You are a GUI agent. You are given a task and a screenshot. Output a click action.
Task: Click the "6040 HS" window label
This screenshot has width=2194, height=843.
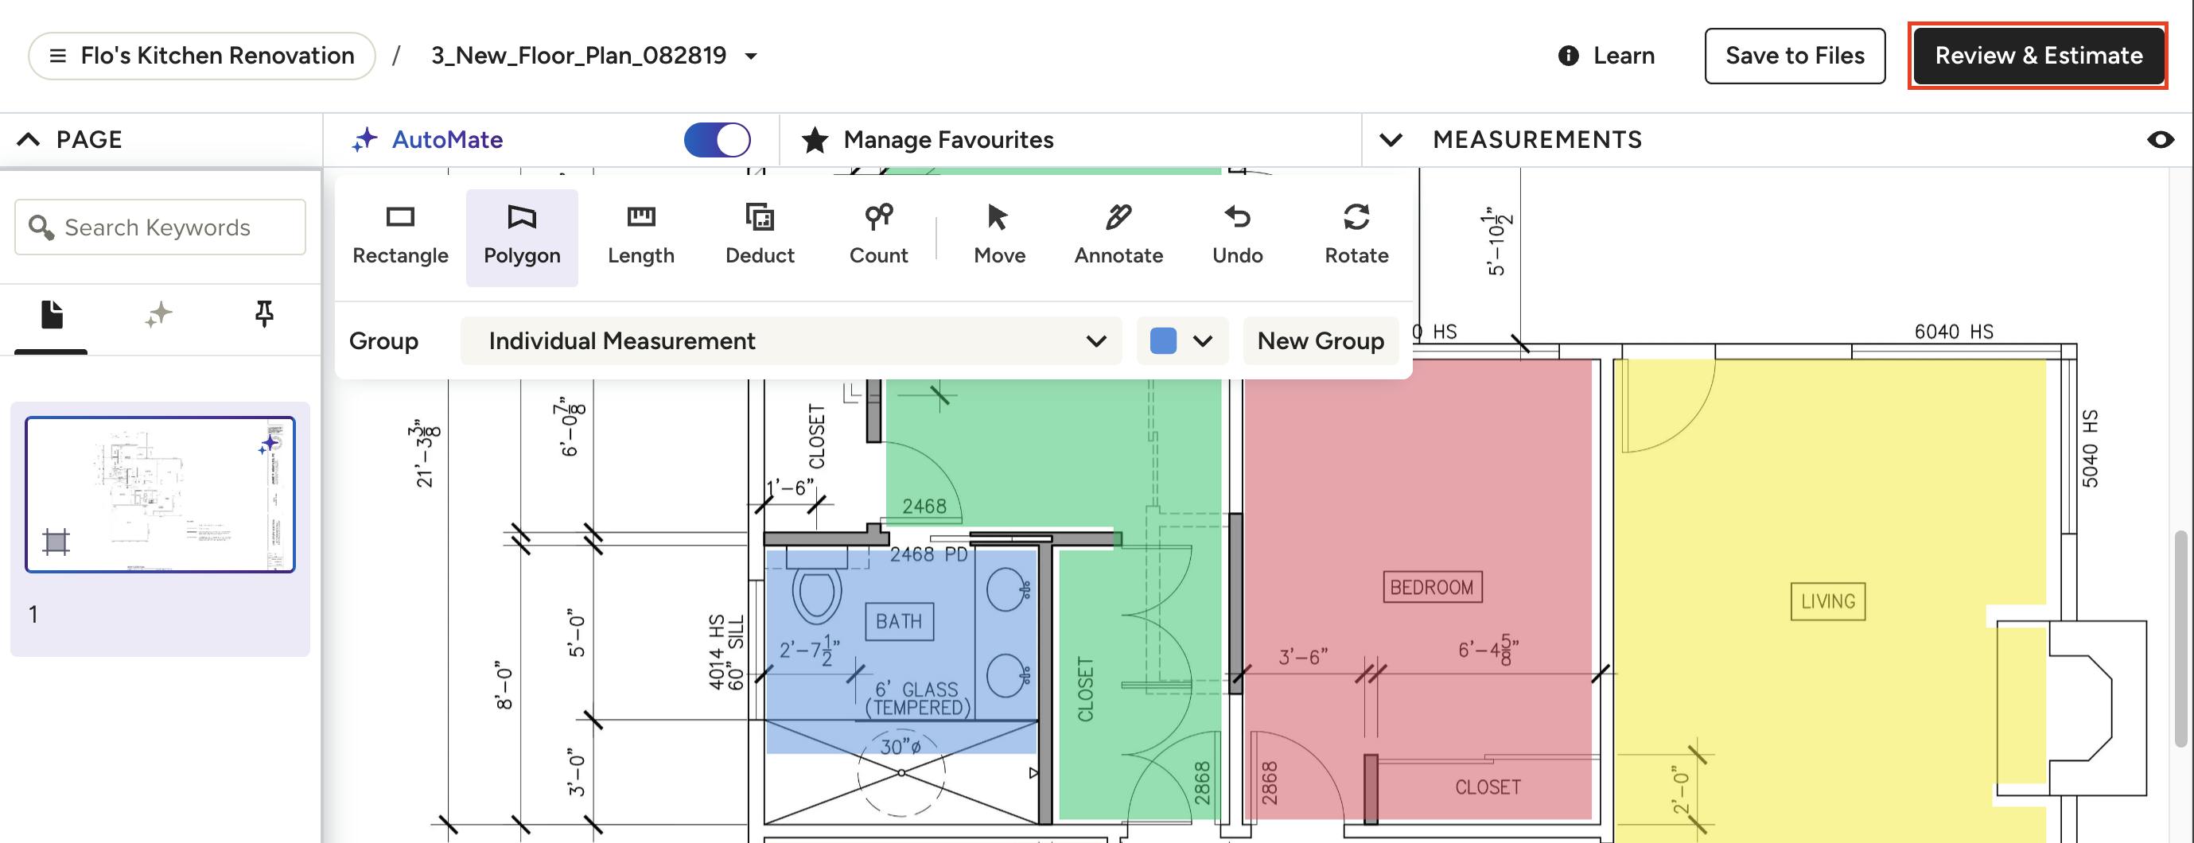coord(1953,332)
